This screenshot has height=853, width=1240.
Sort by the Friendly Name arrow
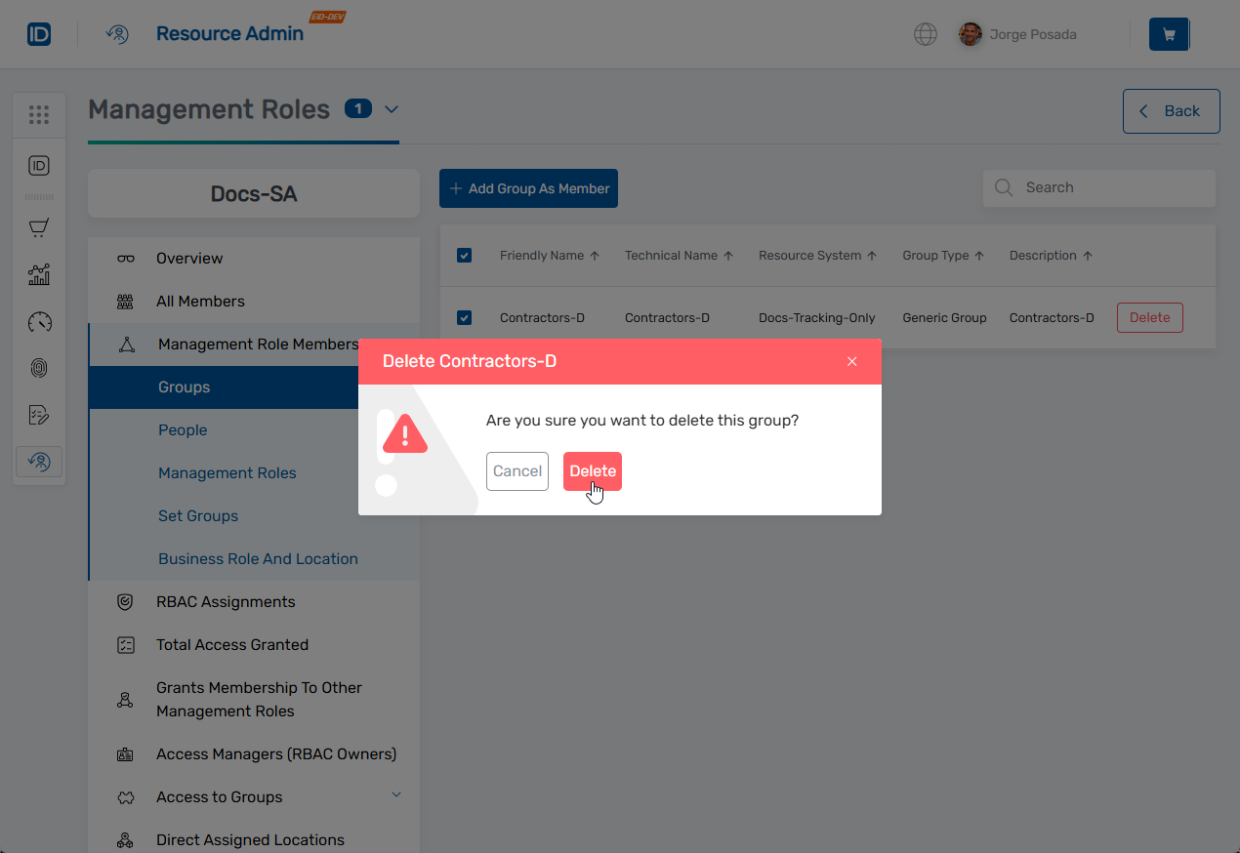(x=597, y=255)
